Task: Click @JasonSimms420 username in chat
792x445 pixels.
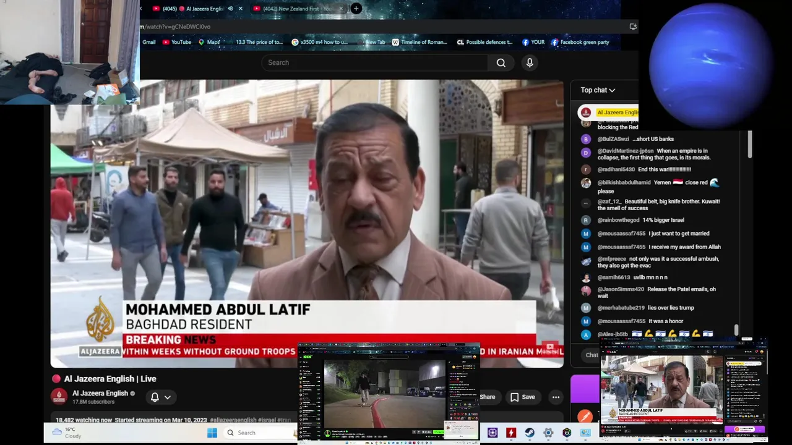Action: (621, 289)
